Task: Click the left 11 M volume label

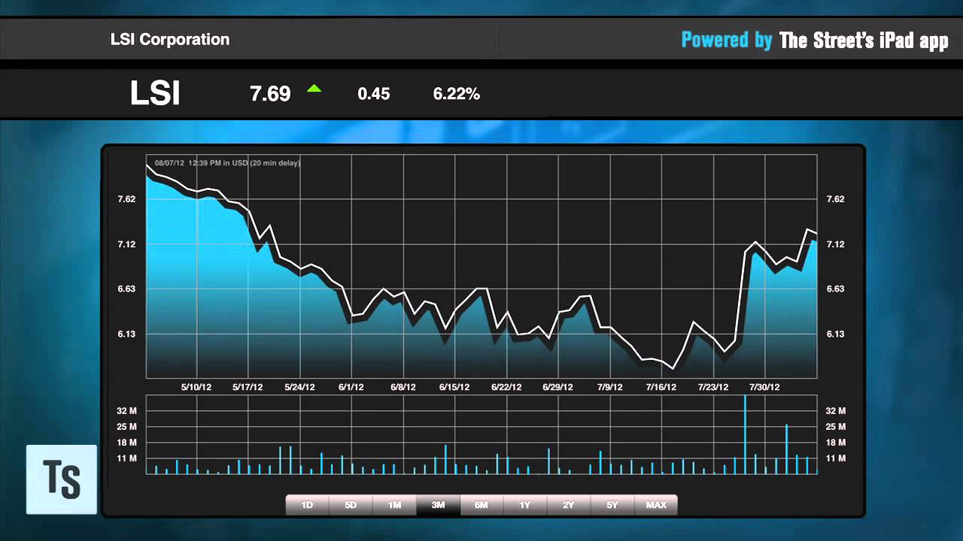Action: coord(126,458)
